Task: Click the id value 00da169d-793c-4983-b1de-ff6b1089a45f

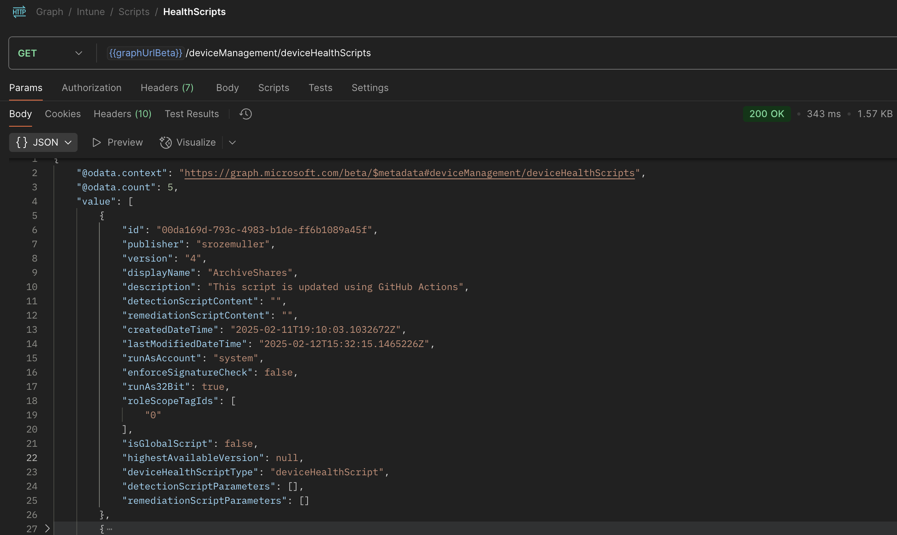Action: point(264,230)
